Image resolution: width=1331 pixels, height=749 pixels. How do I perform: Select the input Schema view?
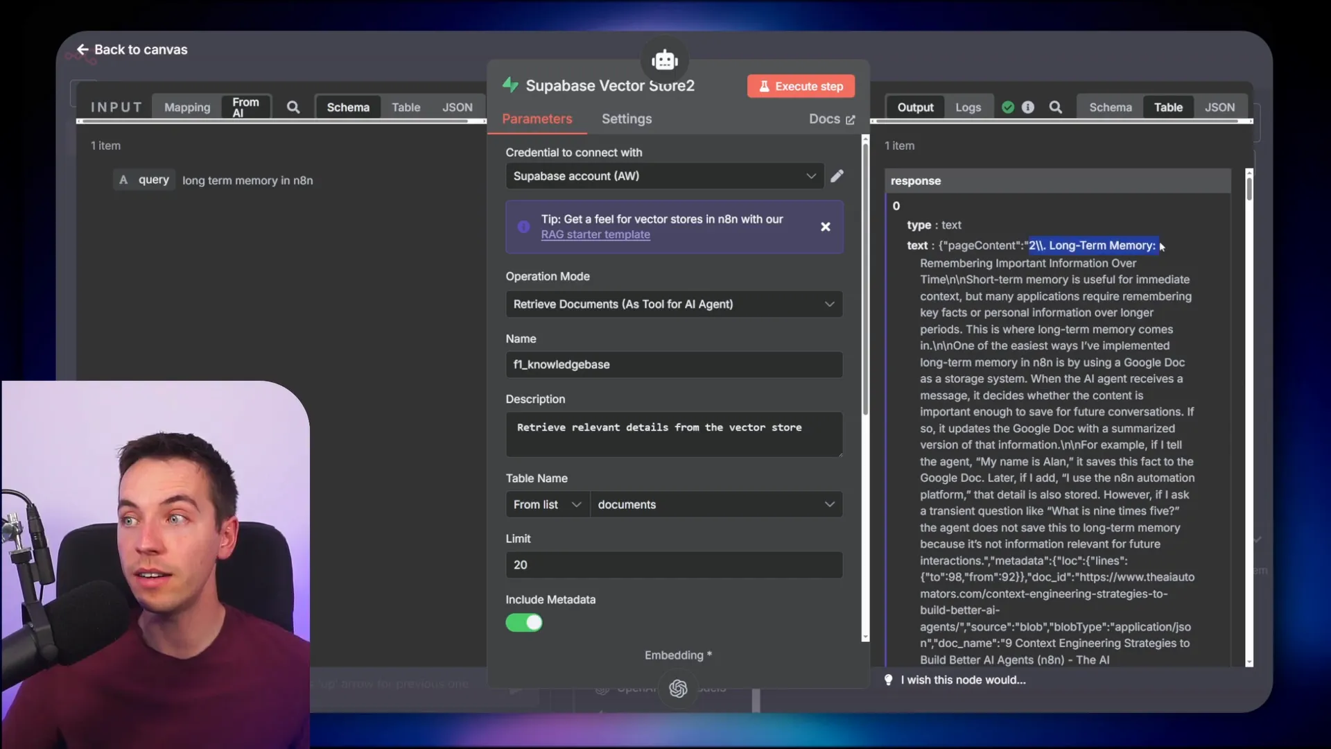point(348,107)
